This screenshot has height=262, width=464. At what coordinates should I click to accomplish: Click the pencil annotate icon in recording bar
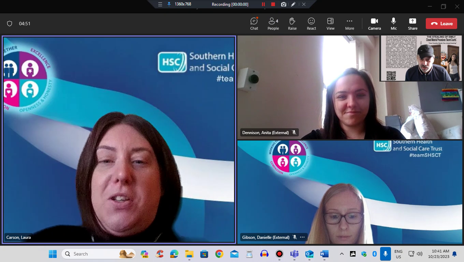pyautogui.click(x=293, y=4)
